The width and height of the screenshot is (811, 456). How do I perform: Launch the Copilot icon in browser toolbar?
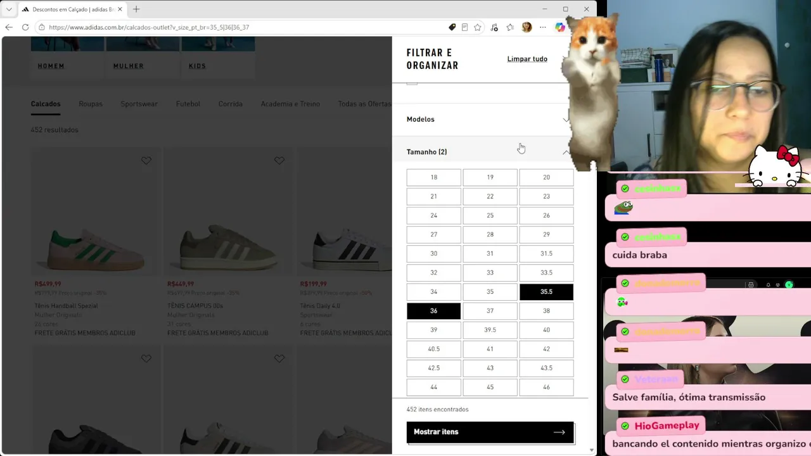coord(560,27)
